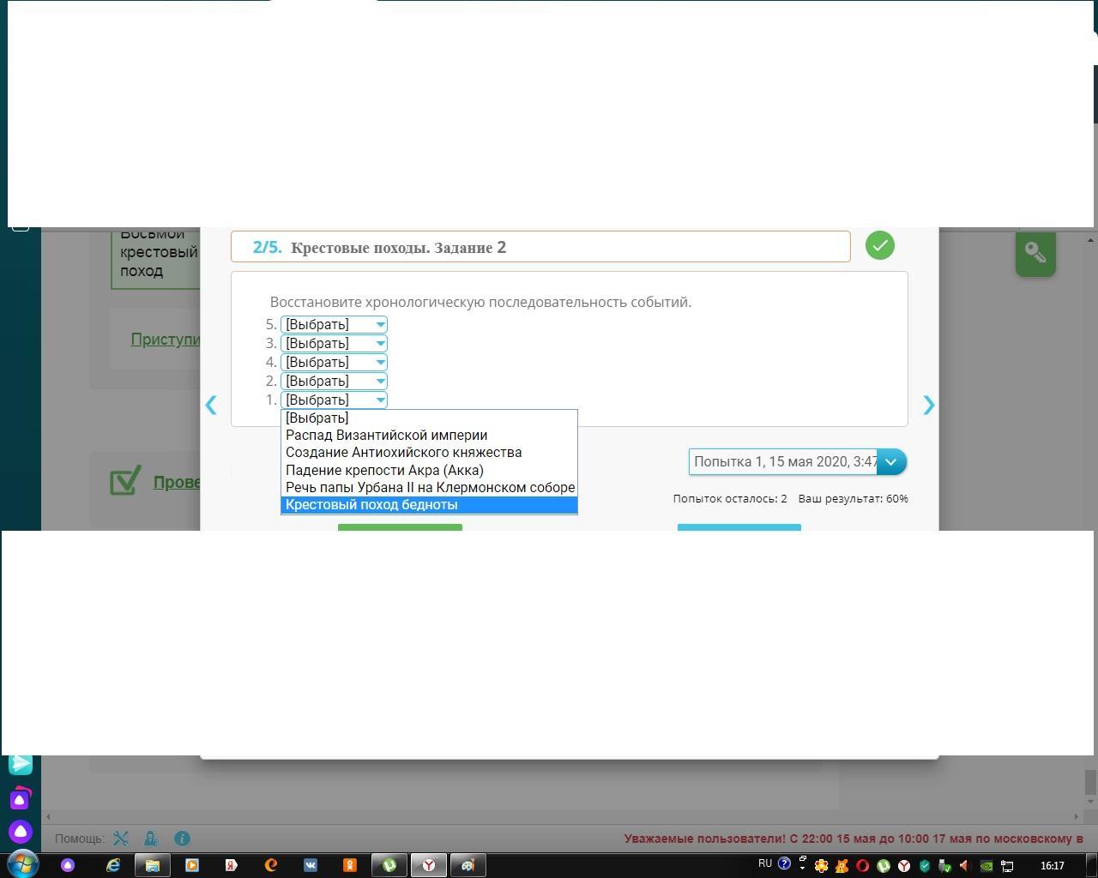
Task: Expand the attempt selector dropdown
Action: [x=891, y=462]
